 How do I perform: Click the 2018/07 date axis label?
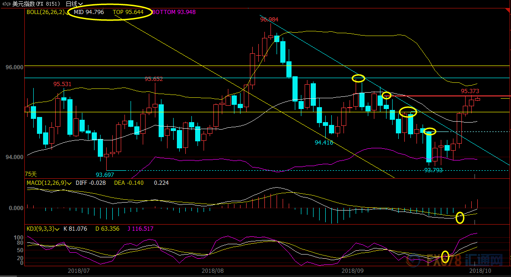(79, 271)
